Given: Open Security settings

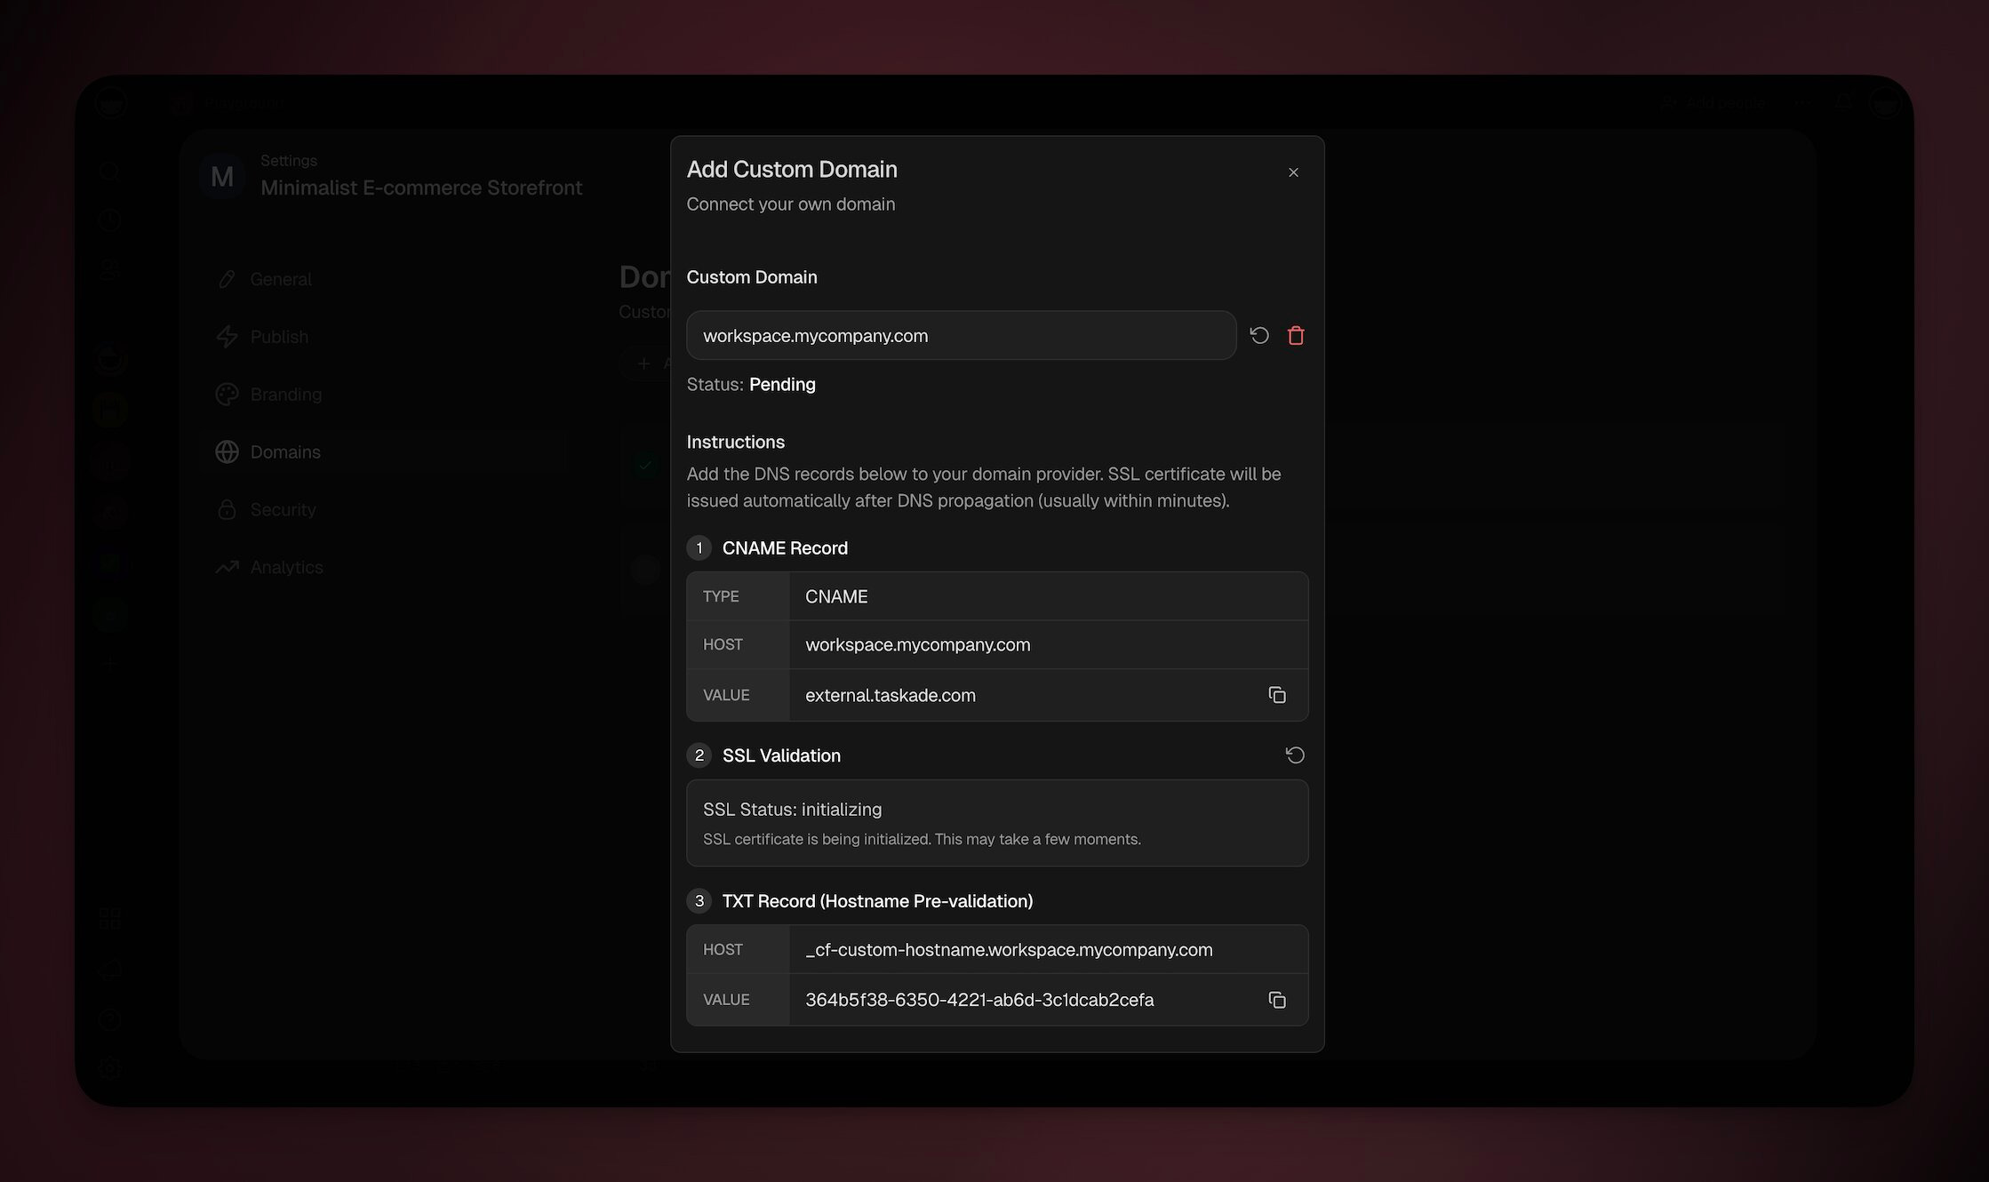Looking at the screenshot, I should 283,510.
